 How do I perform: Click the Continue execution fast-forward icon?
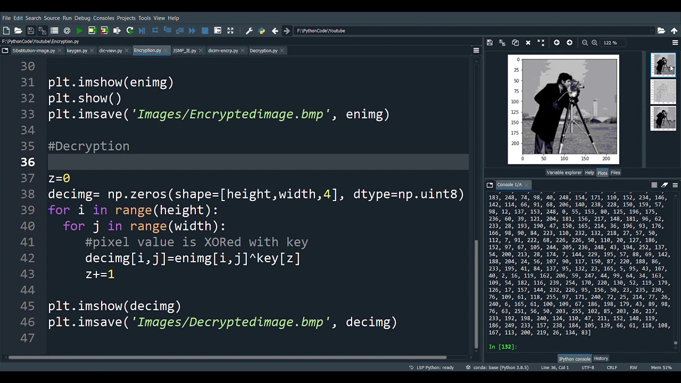192,31
